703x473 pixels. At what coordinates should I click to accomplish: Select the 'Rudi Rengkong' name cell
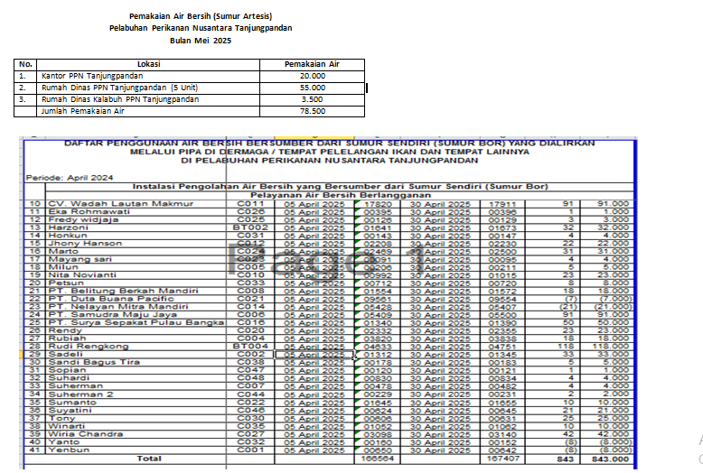(136, 347)
